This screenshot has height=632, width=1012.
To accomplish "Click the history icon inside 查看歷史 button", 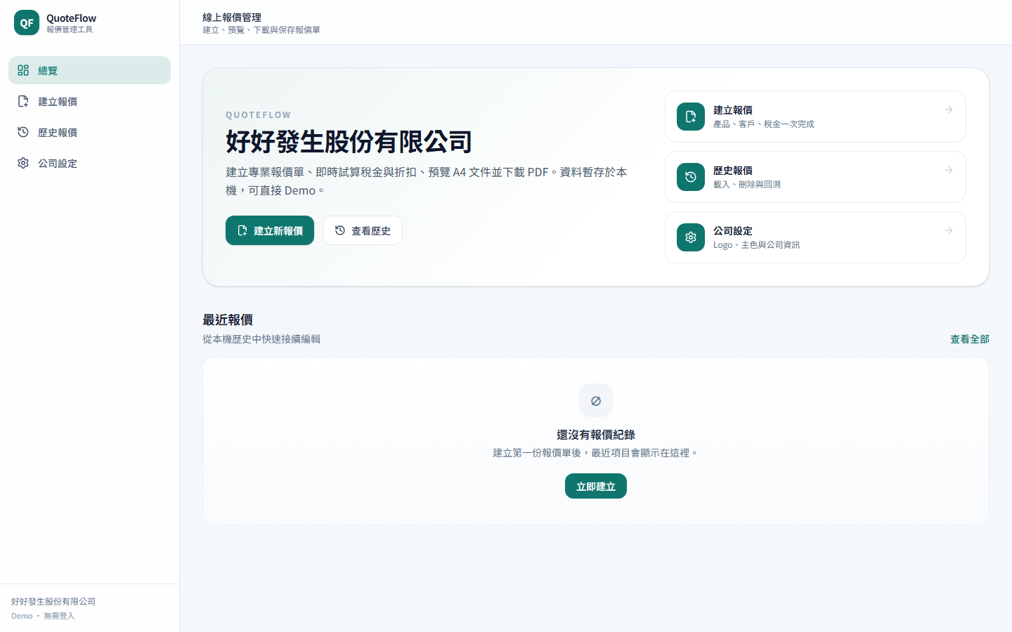I will coord(340,230).
